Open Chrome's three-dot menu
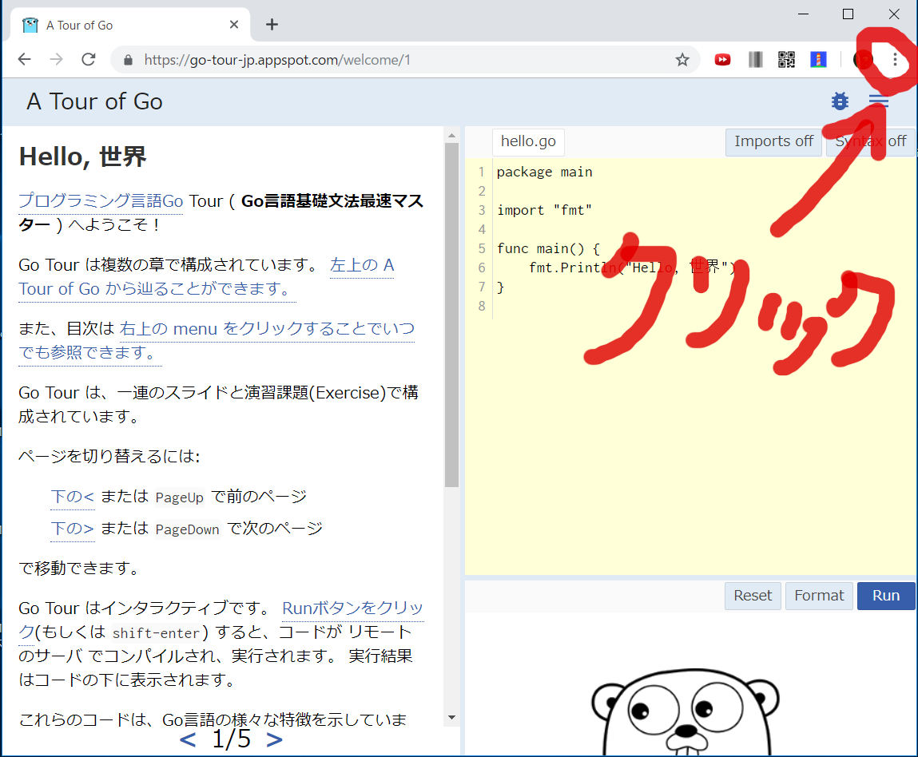This screenshot has height=757, width=918. (x=895, y=60)
